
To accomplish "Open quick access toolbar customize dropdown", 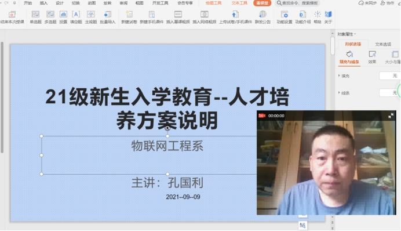I will [14, 3].
